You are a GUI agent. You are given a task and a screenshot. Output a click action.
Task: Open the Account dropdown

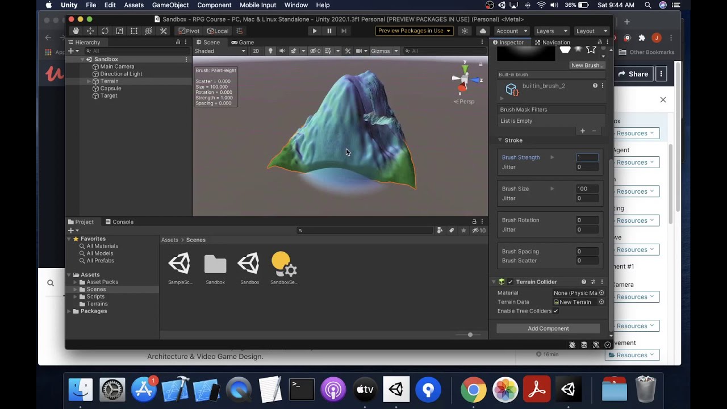point(511,31)
